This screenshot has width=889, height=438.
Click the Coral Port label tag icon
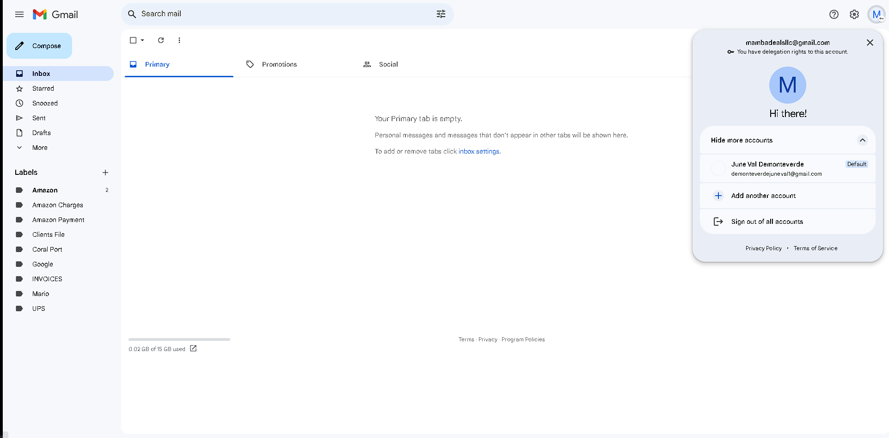tap(19, 249)
